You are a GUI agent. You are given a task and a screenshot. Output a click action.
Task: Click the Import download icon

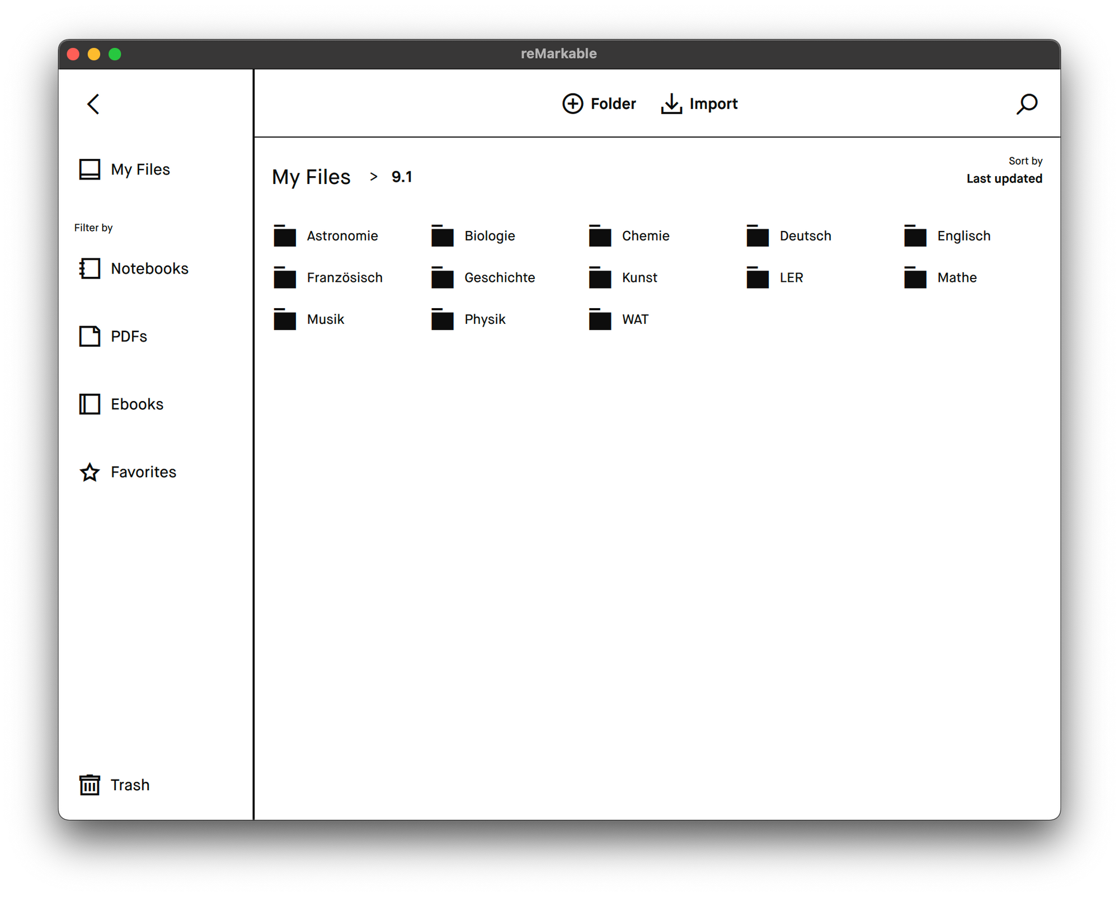[671, 104]
